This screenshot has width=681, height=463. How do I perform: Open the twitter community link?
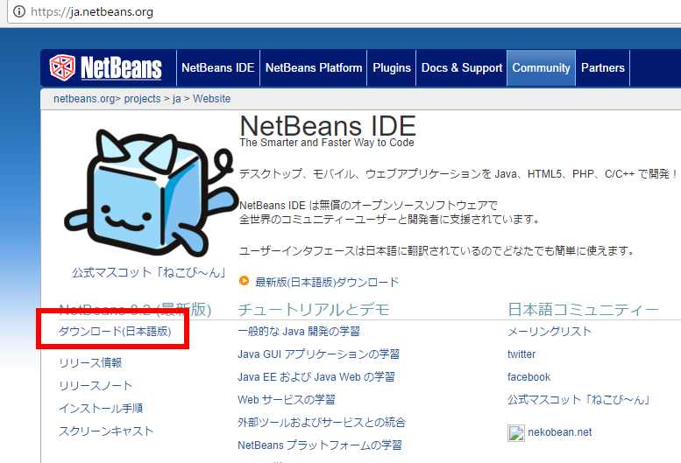pos(521,354)
